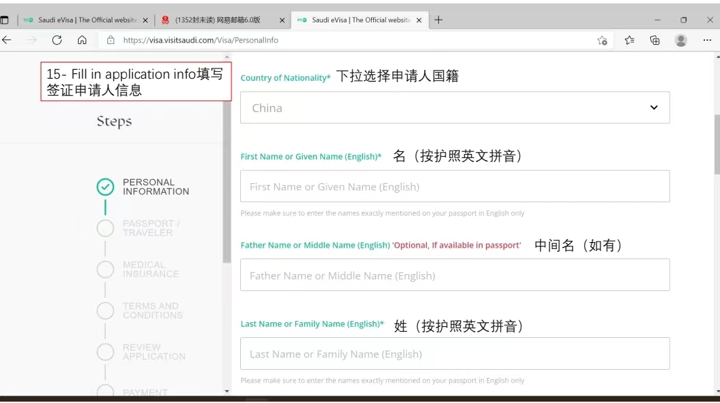Select the active Saudi eVisa tab

360,20
